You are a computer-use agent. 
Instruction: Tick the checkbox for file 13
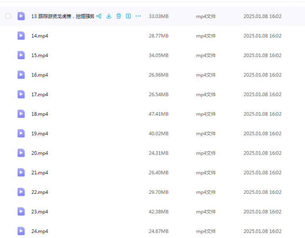pyautogui.click(x=8, y=16)
